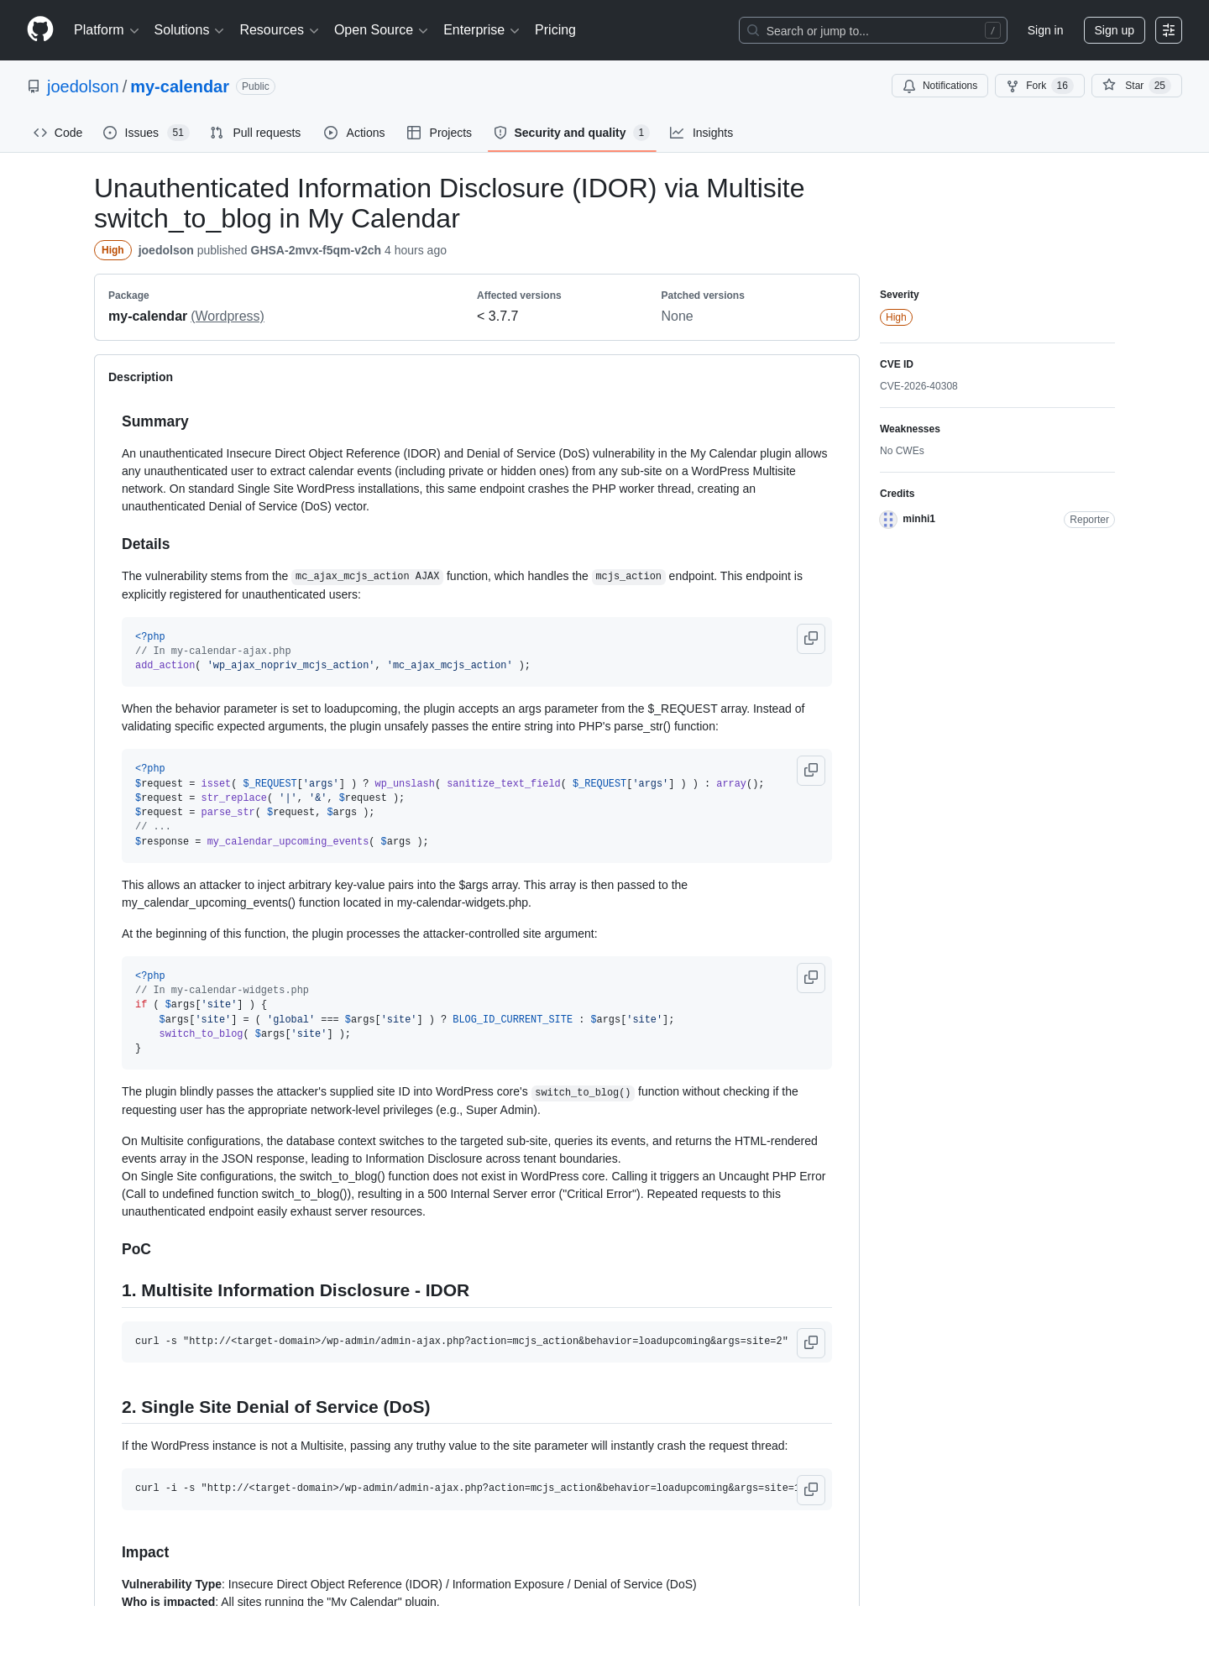Copy the parse_str code block
The height and width of the screenshot is (1679, 1209).
pos(811,771)
